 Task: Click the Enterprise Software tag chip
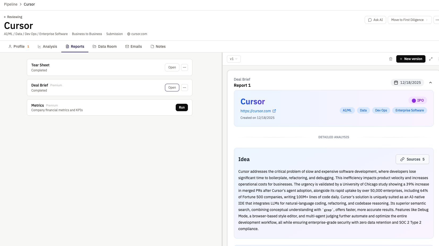pyautogui.click(x=410, y=110)
